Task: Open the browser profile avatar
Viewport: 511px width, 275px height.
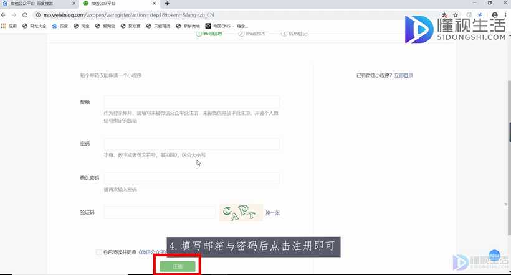Action: pos(494,14)
